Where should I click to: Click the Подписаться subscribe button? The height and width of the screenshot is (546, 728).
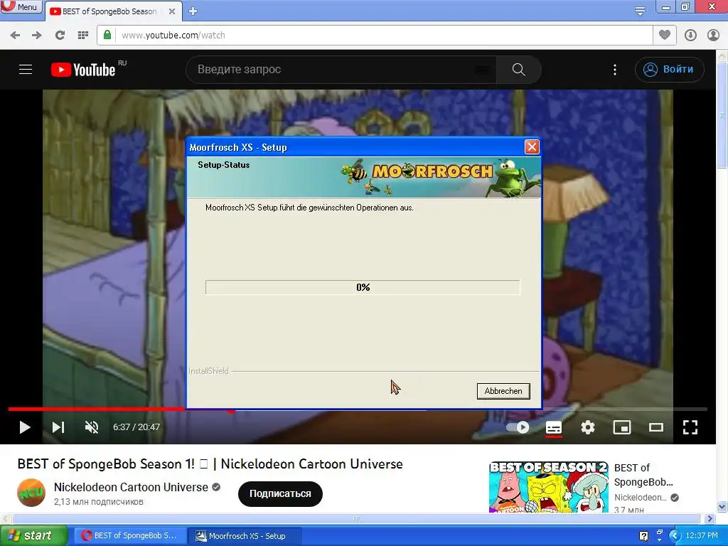[x=280, y=493]
